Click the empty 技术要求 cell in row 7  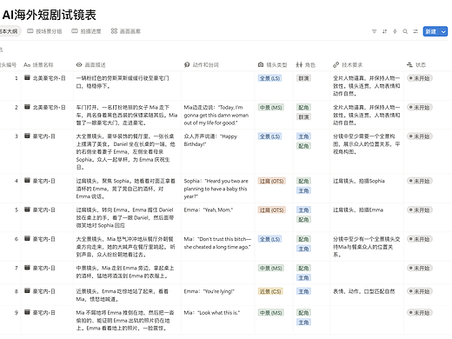coord(367,272)
